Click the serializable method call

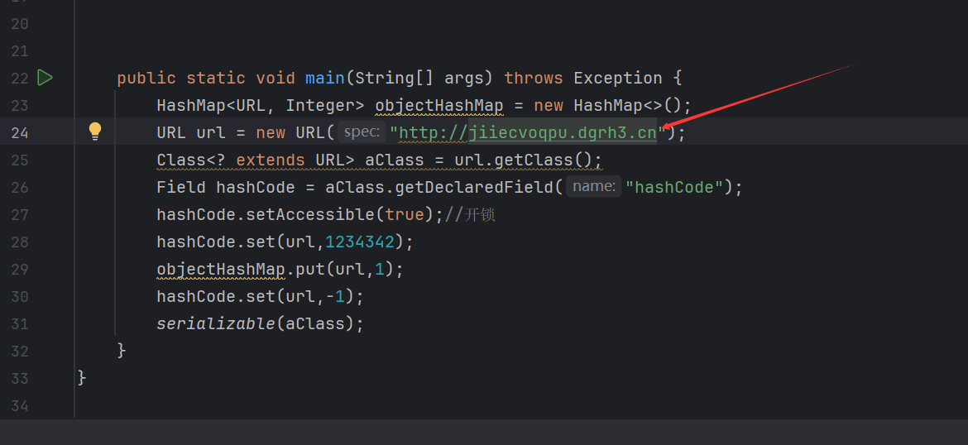[x=216, y=323]
